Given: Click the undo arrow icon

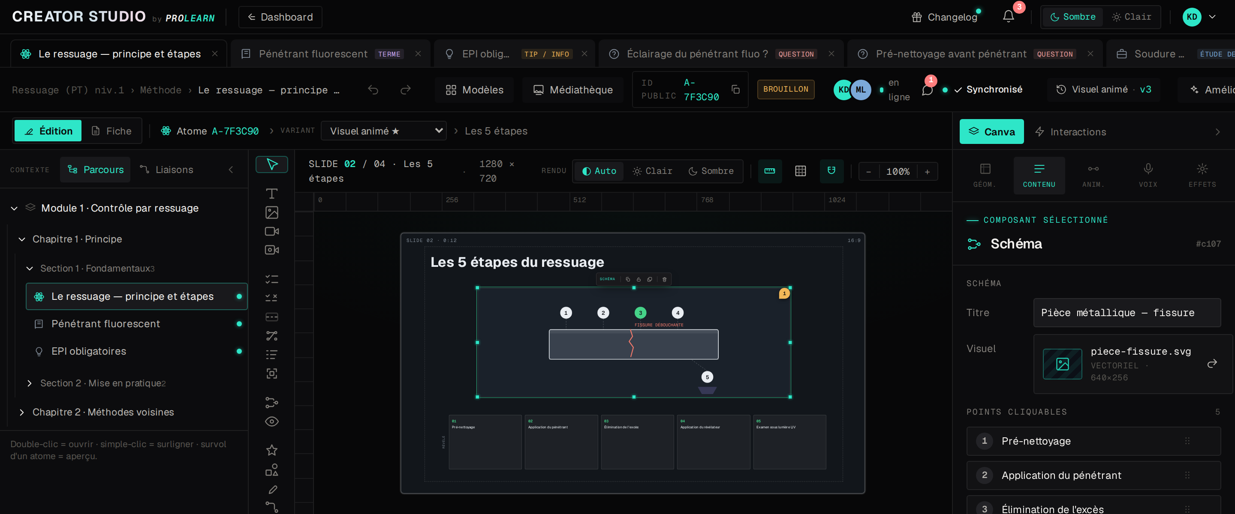Looking at the screenshot, I should click(373, 90).
